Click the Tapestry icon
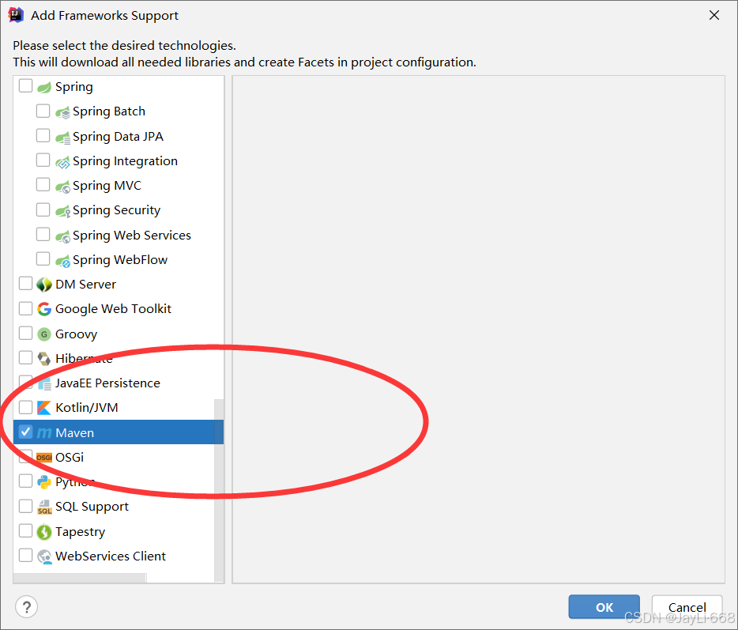Viewport: 738px width, 630px height. click(x=43, y=532)
